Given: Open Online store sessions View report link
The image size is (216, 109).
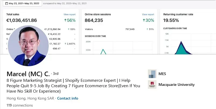Looking at the screenshot, I should 148,15.
